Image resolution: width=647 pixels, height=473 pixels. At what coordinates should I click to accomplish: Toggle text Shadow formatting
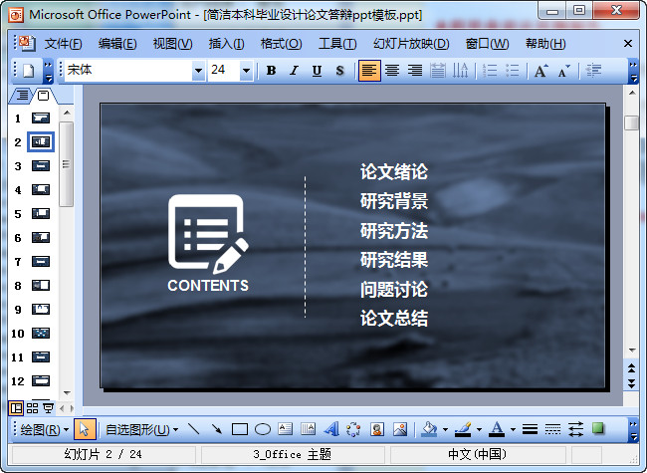pyautogui.click(x=339, y=71)
